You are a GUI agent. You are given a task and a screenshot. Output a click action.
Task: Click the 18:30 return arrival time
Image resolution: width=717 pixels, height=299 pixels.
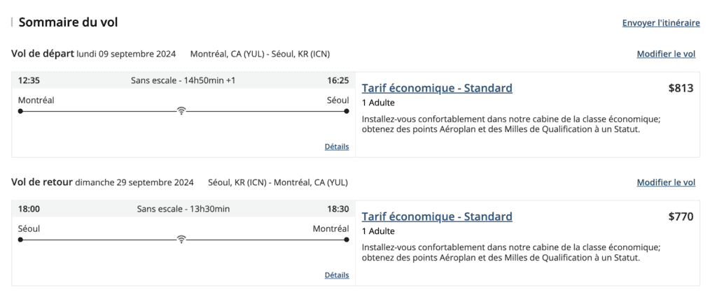337,209
